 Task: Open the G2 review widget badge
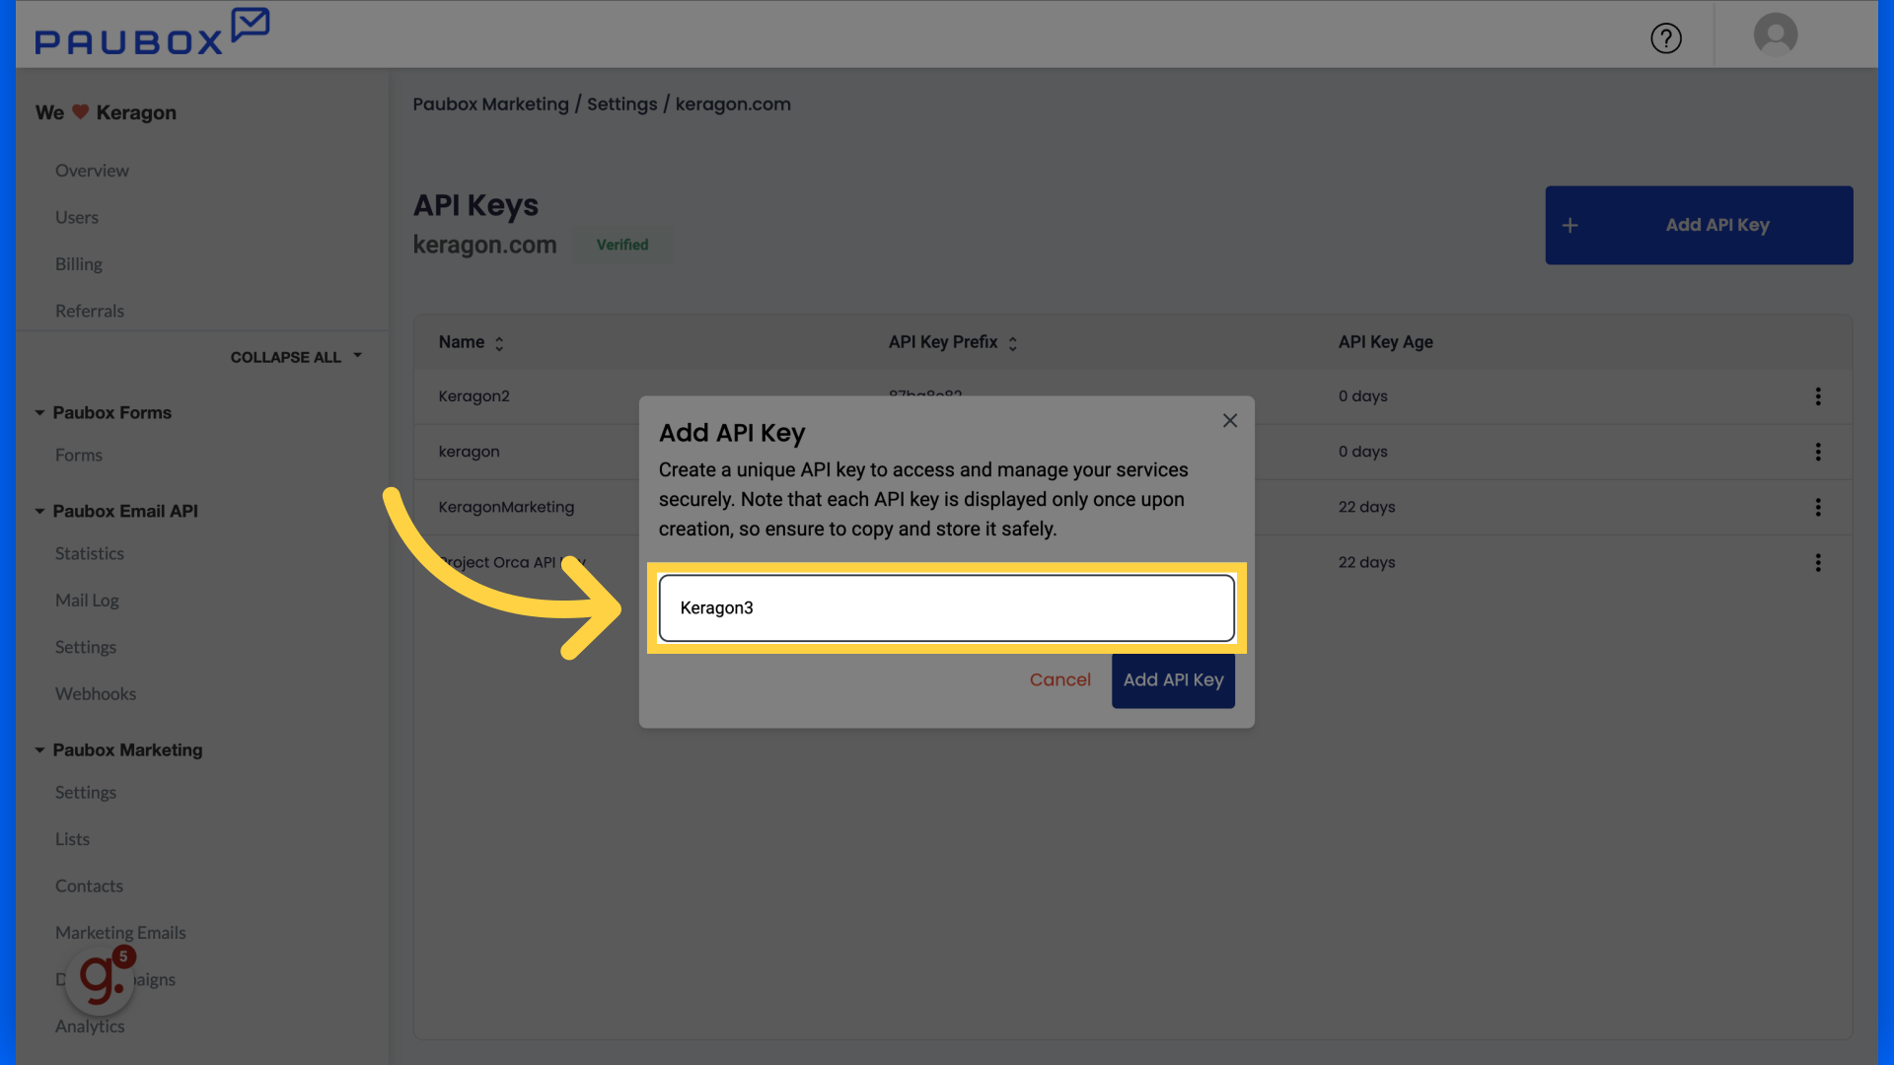pyautogui.click(x=101, y=979)
